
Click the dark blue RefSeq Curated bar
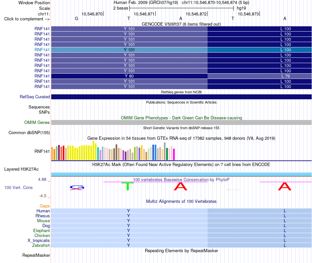click(182, 97)
